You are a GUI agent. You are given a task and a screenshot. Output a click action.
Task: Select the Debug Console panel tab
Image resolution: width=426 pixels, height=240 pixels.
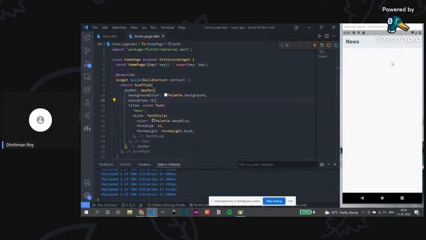coord(168,165)
